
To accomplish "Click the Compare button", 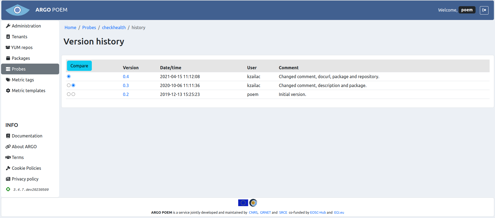I will click(x=79, y=66).
